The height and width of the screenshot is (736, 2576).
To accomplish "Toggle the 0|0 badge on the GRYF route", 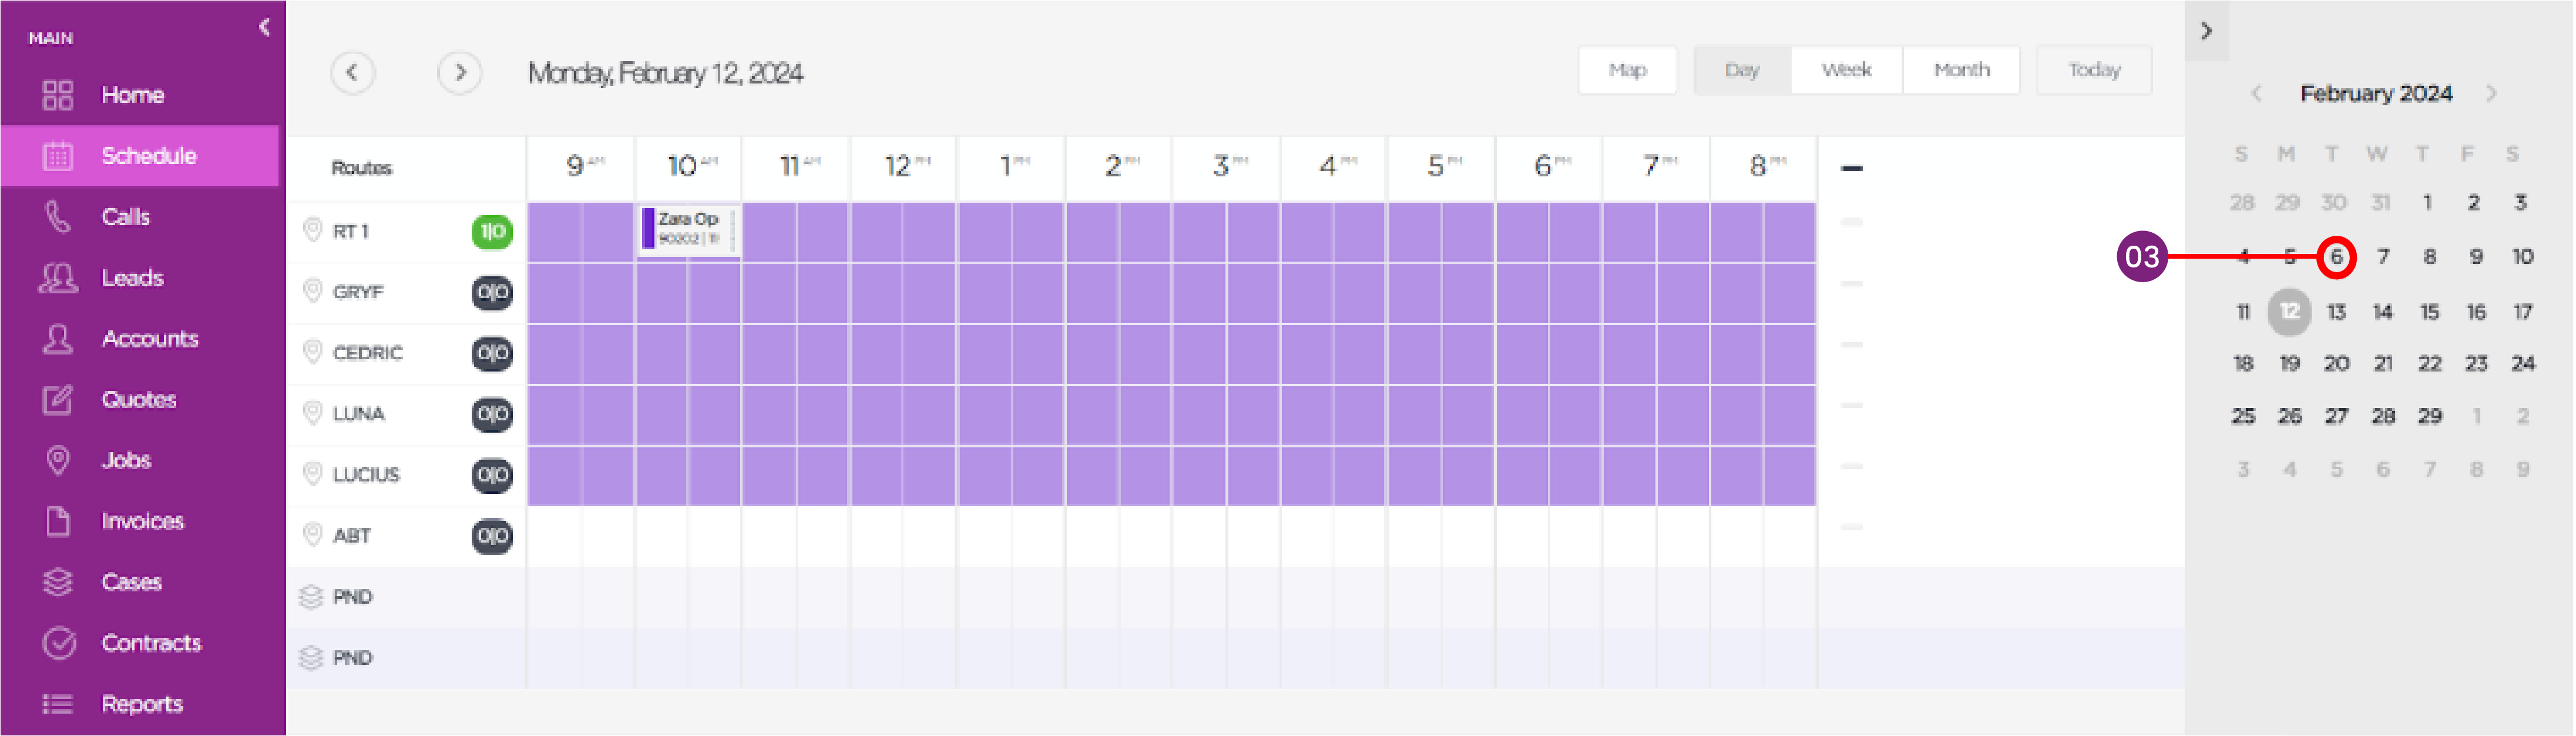I will point(492,292).
